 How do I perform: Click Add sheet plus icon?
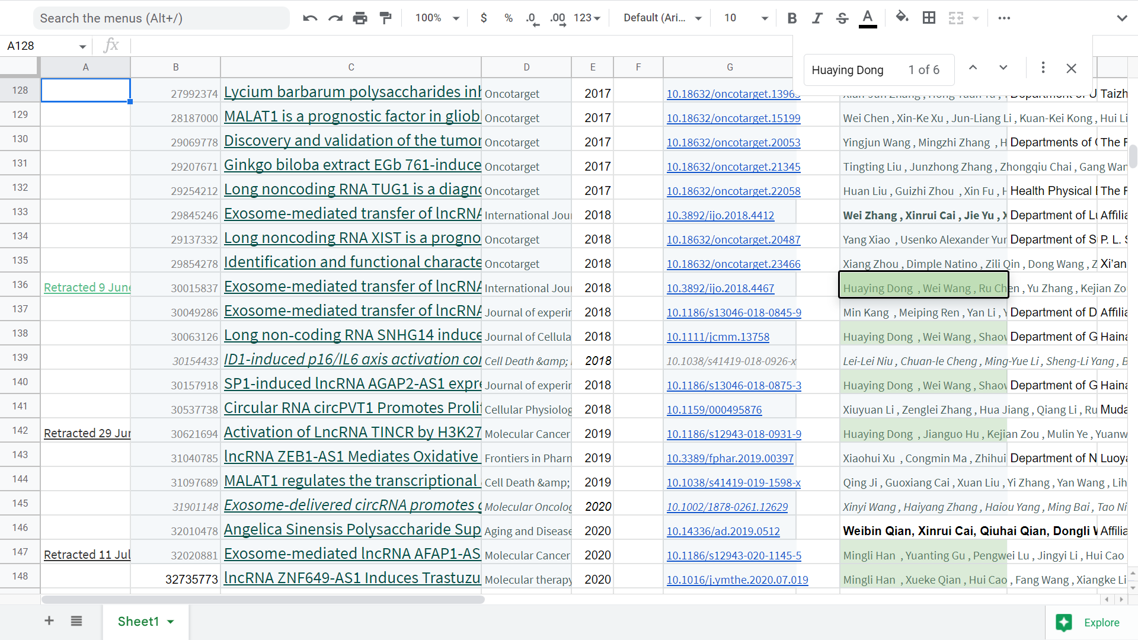coord(49,621)
